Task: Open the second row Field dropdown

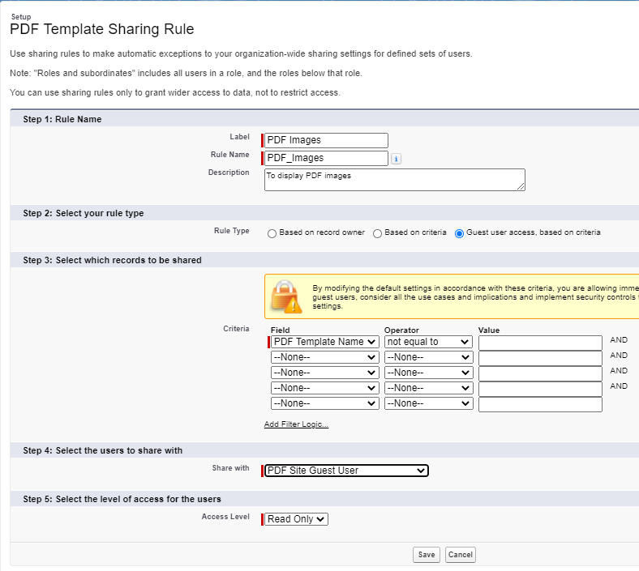Action: tap(324, 357)
